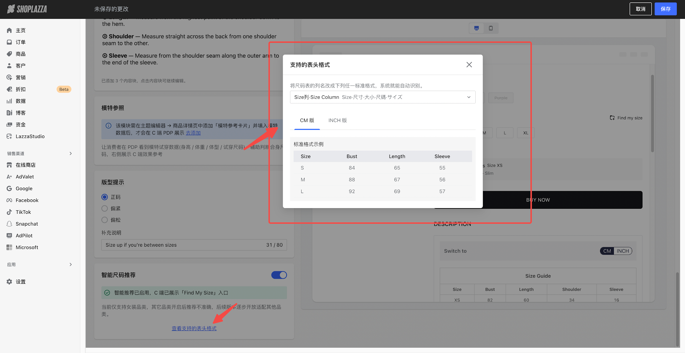Click the Shoplazza logo
The width and height of the screenshot is (685, 353).
click(x=27, y=9)
